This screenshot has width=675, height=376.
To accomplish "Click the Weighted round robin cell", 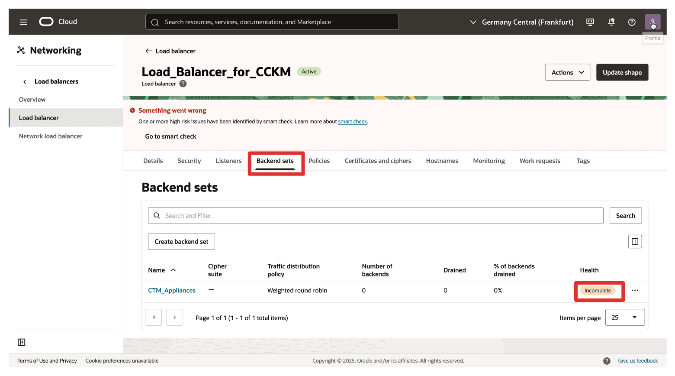I will 297,291.
